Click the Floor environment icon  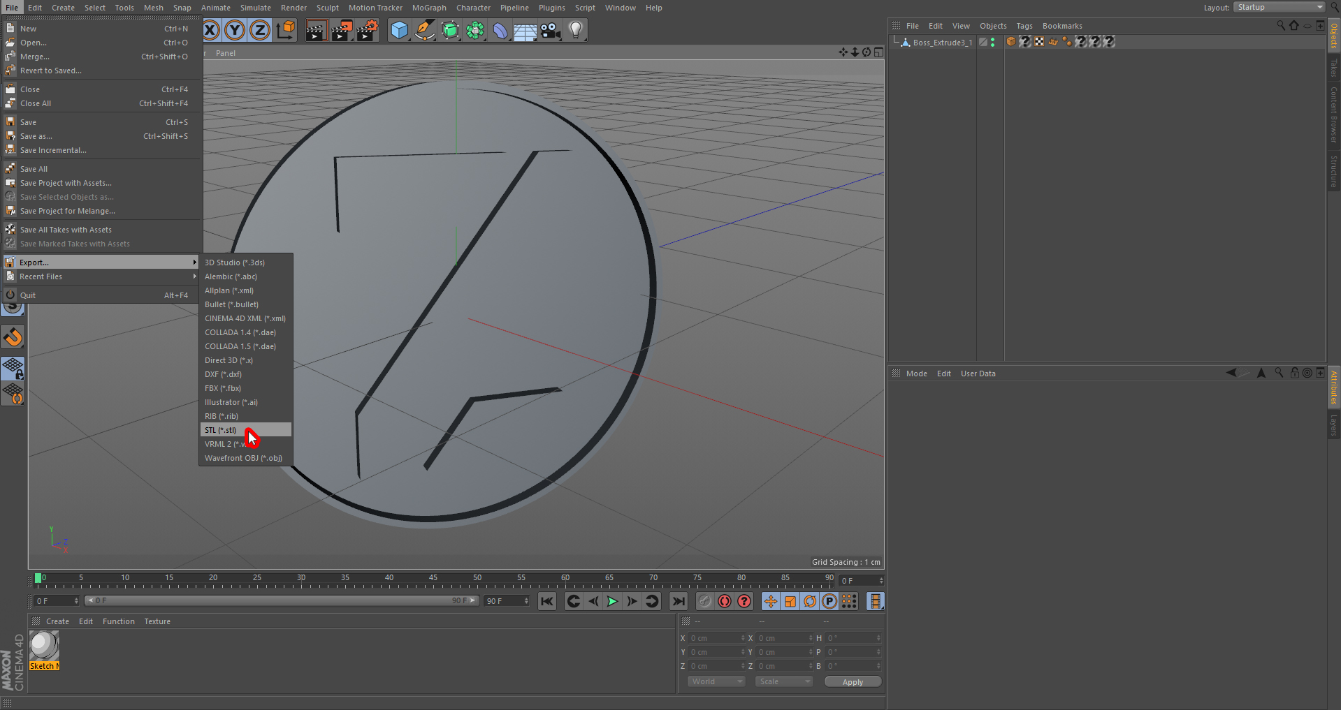tap(525, 31)
